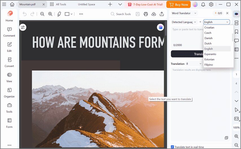Save the document
This screenshot has height=149, width=241.
138,14
